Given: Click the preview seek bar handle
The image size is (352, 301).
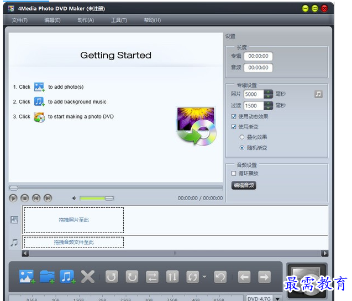Looking at the screenshot, I should pos(14,188).
